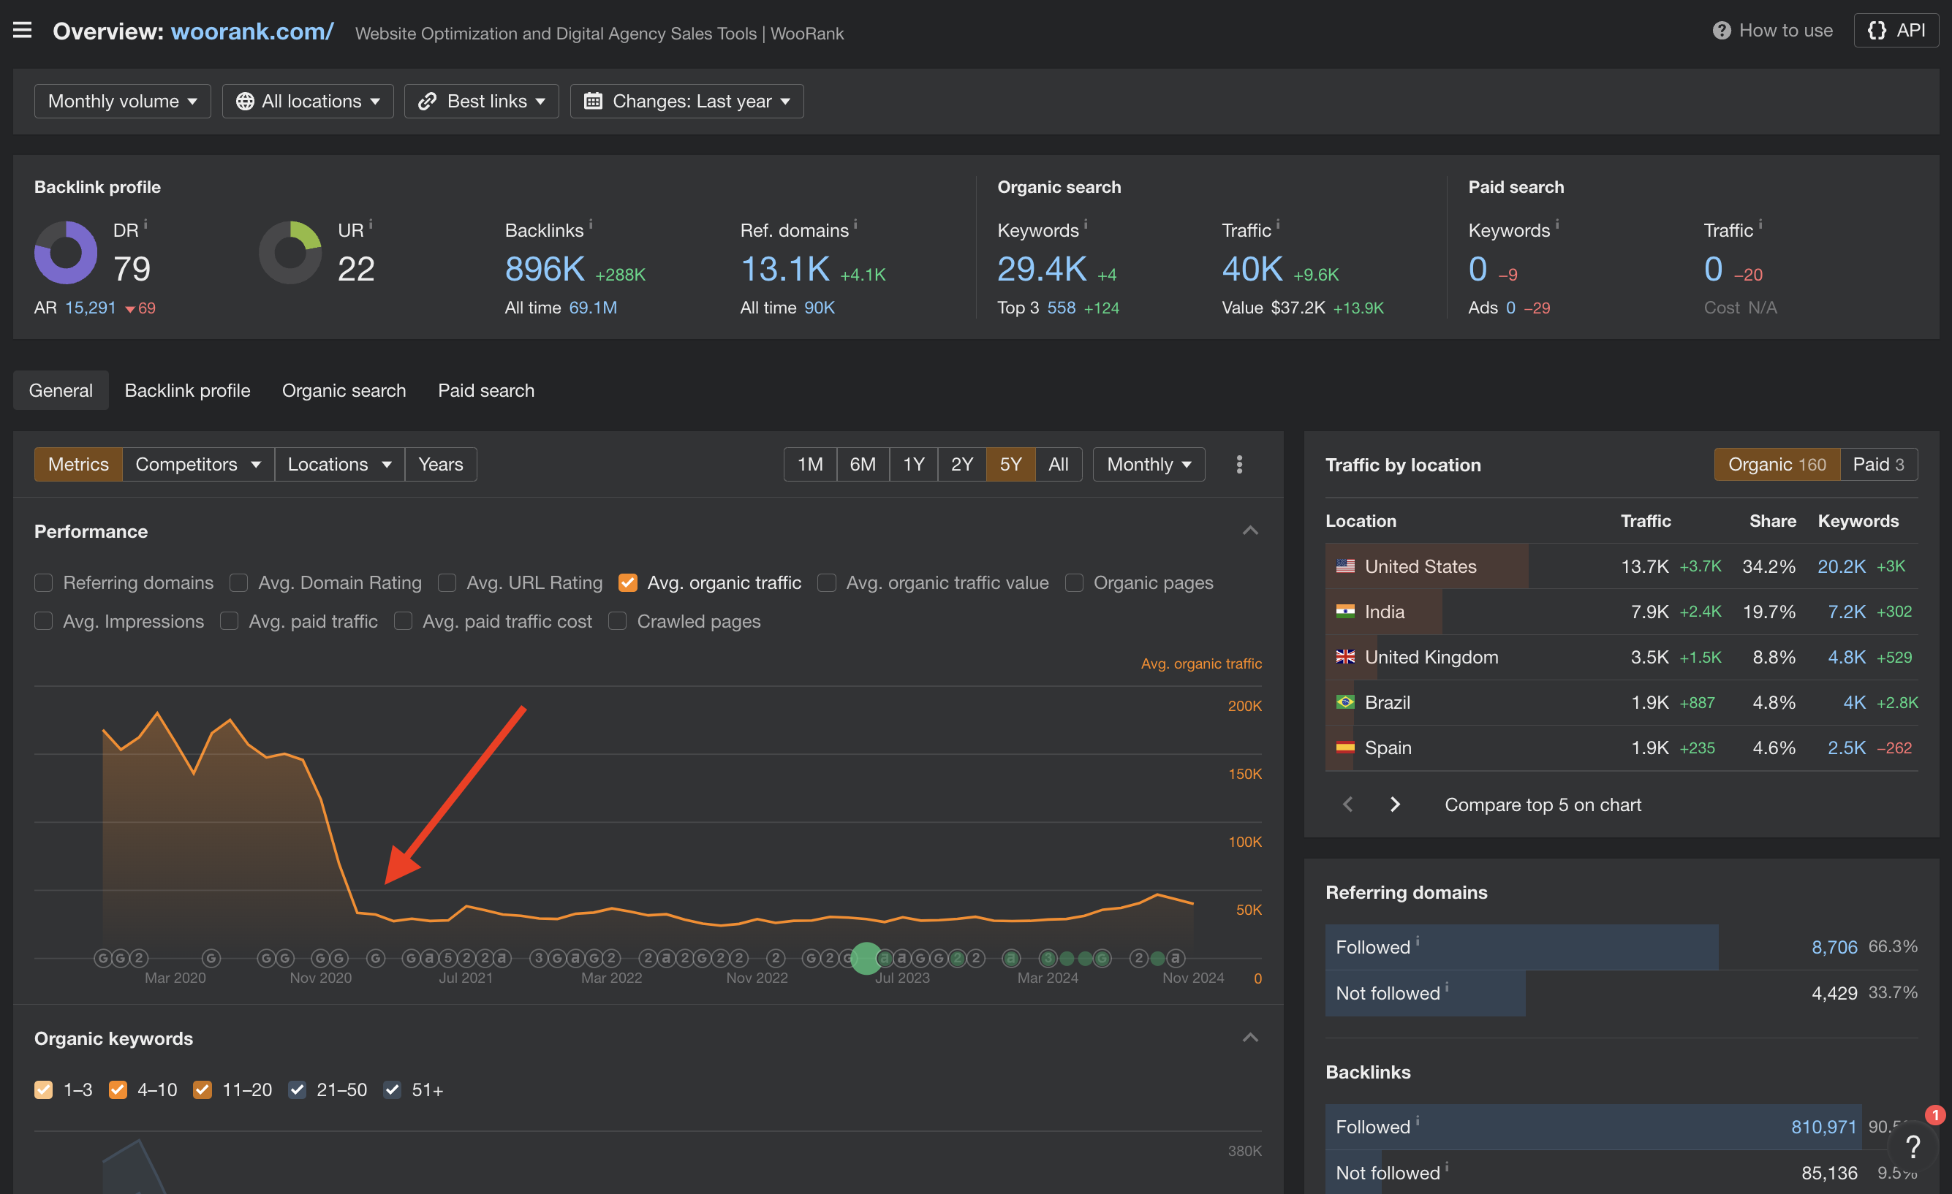Click the How to use help icon
1952x1194 pixels.
point(1721,31)
